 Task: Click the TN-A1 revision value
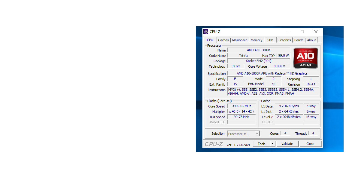click(311, 84)
